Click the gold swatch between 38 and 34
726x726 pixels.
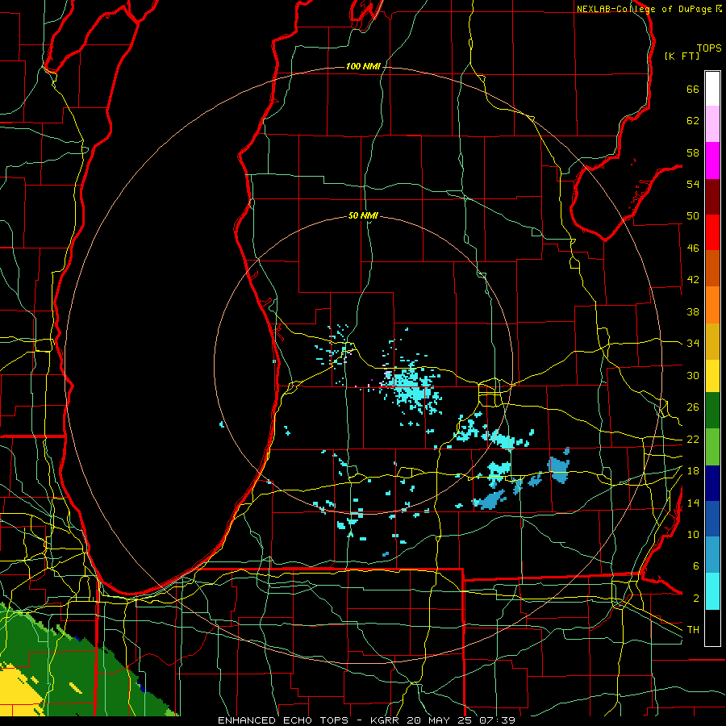(x=712, y=341)
